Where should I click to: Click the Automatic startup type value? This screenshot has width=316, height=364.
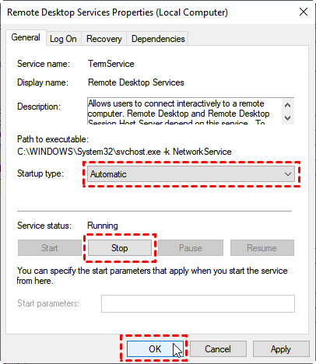[x=108, y=174]
